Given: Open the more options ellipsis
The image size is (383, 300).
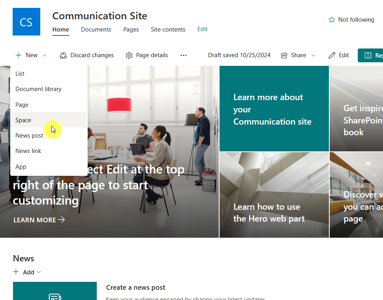Looking at the screenshot, I should pos(184,55).
